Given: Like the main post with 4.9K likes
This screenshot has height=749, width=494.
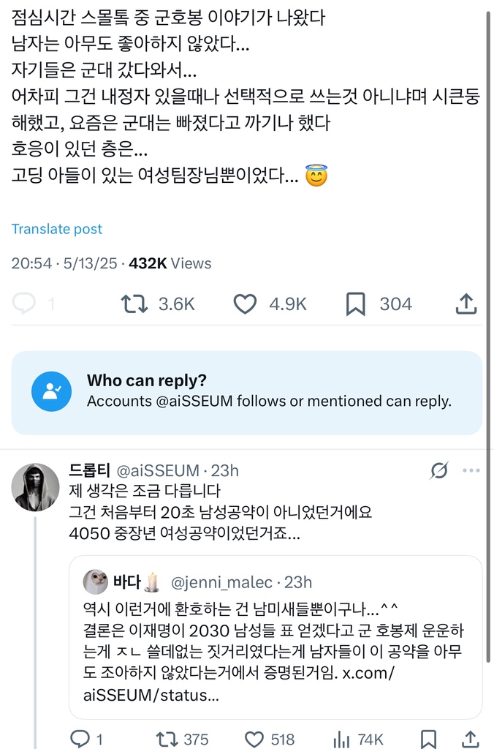Looking at the screenshot, I should pos(247,304).
